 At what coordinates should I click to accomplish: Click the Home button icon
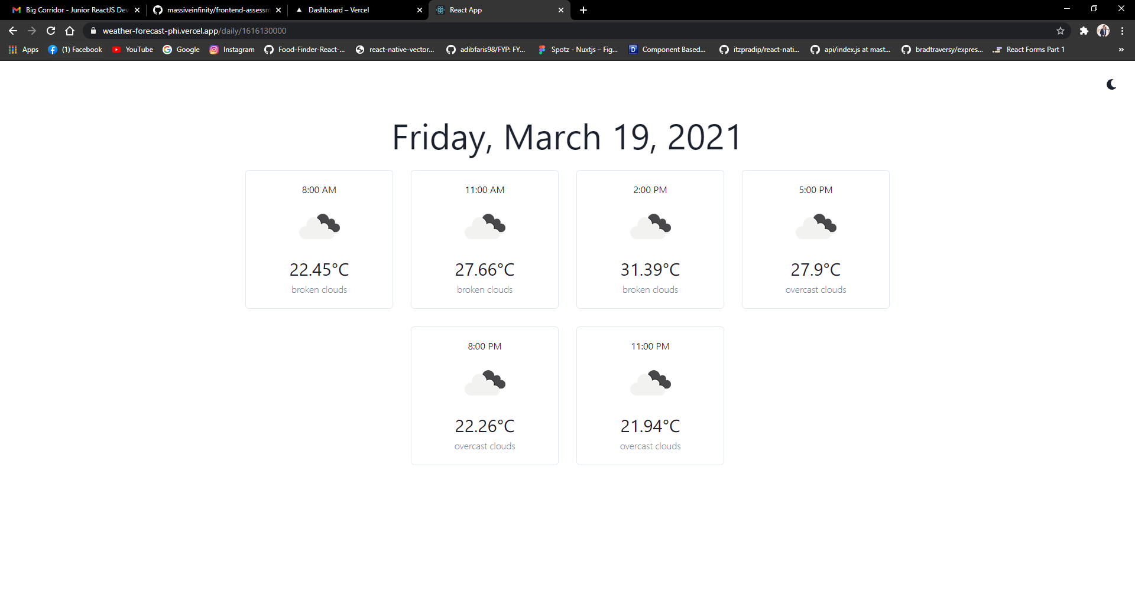tap(69, 30)
